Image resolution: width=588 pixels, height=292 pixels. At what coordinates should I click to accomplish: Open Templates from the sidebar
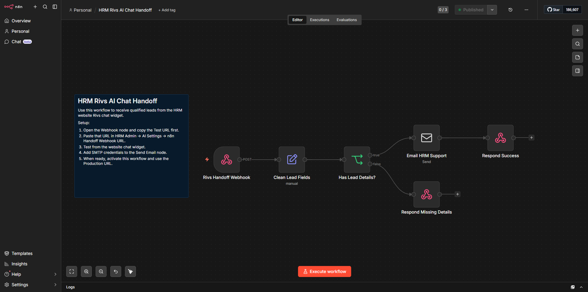point(31,253)
